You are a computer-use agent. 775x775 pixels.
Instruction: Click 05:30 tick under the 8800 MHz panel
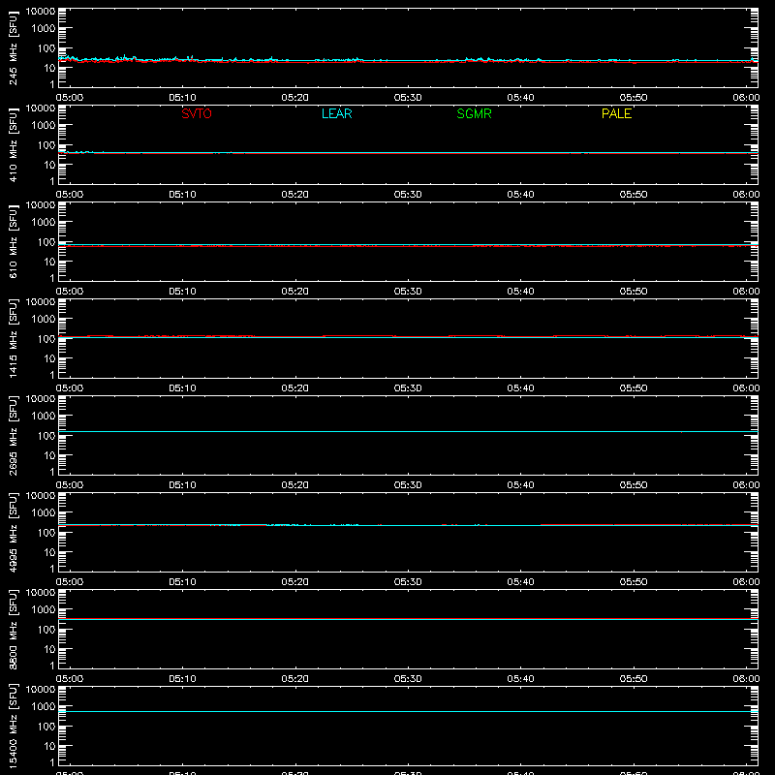[408, 679]
